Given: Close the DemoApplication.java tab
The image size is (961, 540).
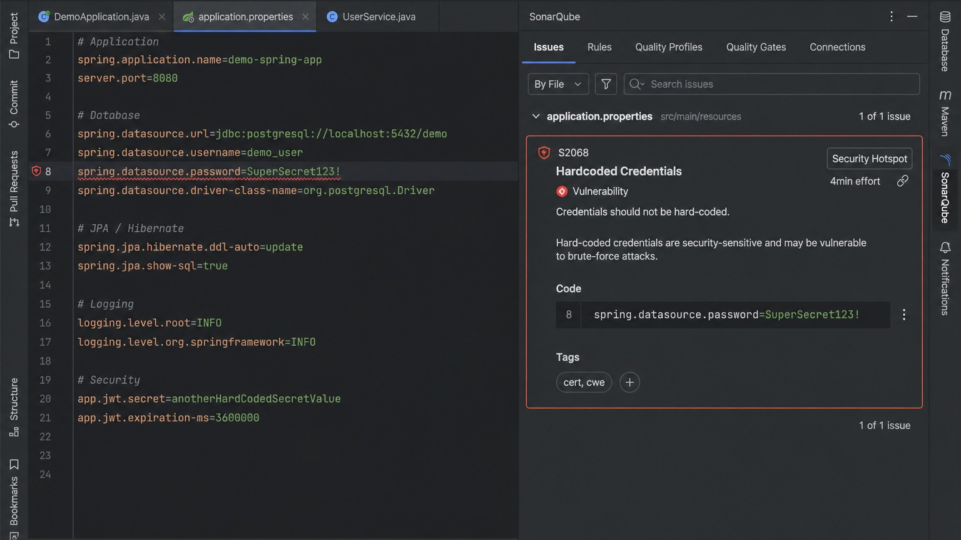Looking at the screenshot, I should (x=162, y=17).
